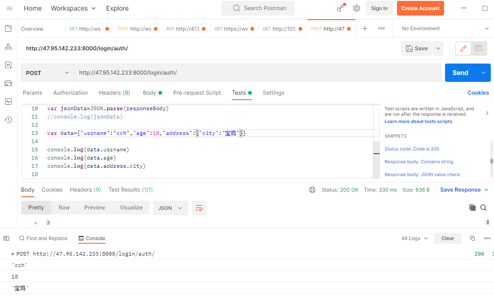Open the Cookies link
Viewport: 494px width, 305px height.
point(478,93)
